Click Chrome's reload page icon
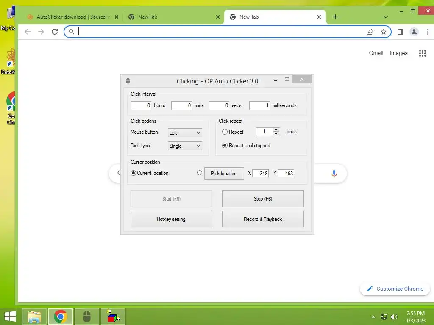434x325 pixels. pyautogui.click(x=55, y=32)
